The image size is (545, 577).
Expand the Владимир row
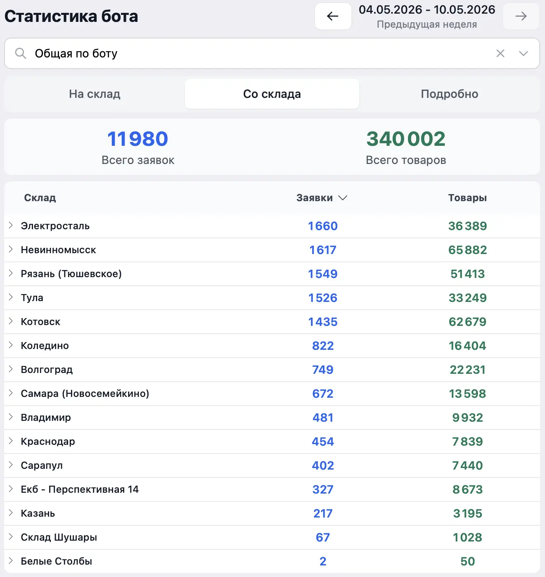click(11, 417)
